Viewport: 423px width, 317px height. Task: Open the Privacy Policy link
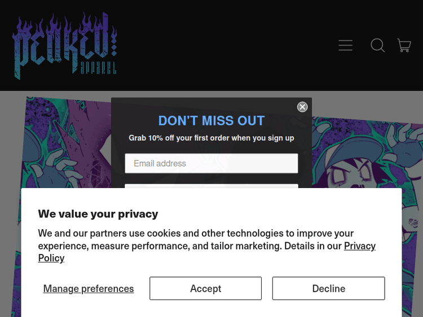coord(359,246)
